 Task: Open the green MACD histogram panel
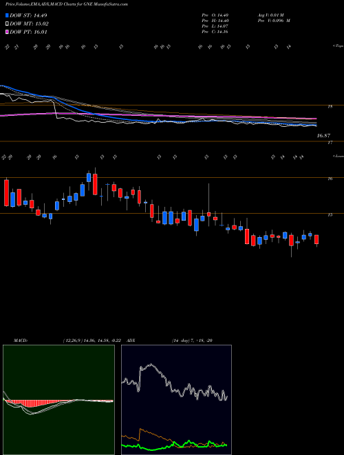click(58, 400)
